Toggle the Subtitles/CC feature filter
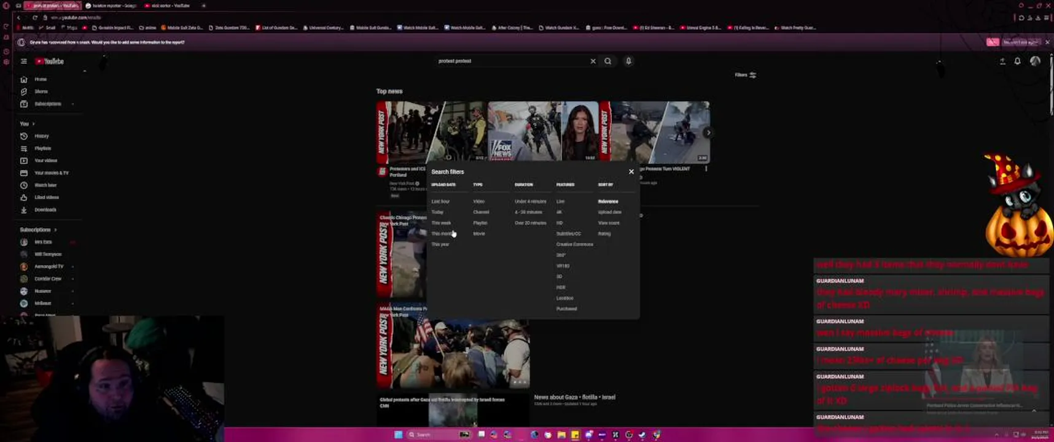 click(568, 234)
